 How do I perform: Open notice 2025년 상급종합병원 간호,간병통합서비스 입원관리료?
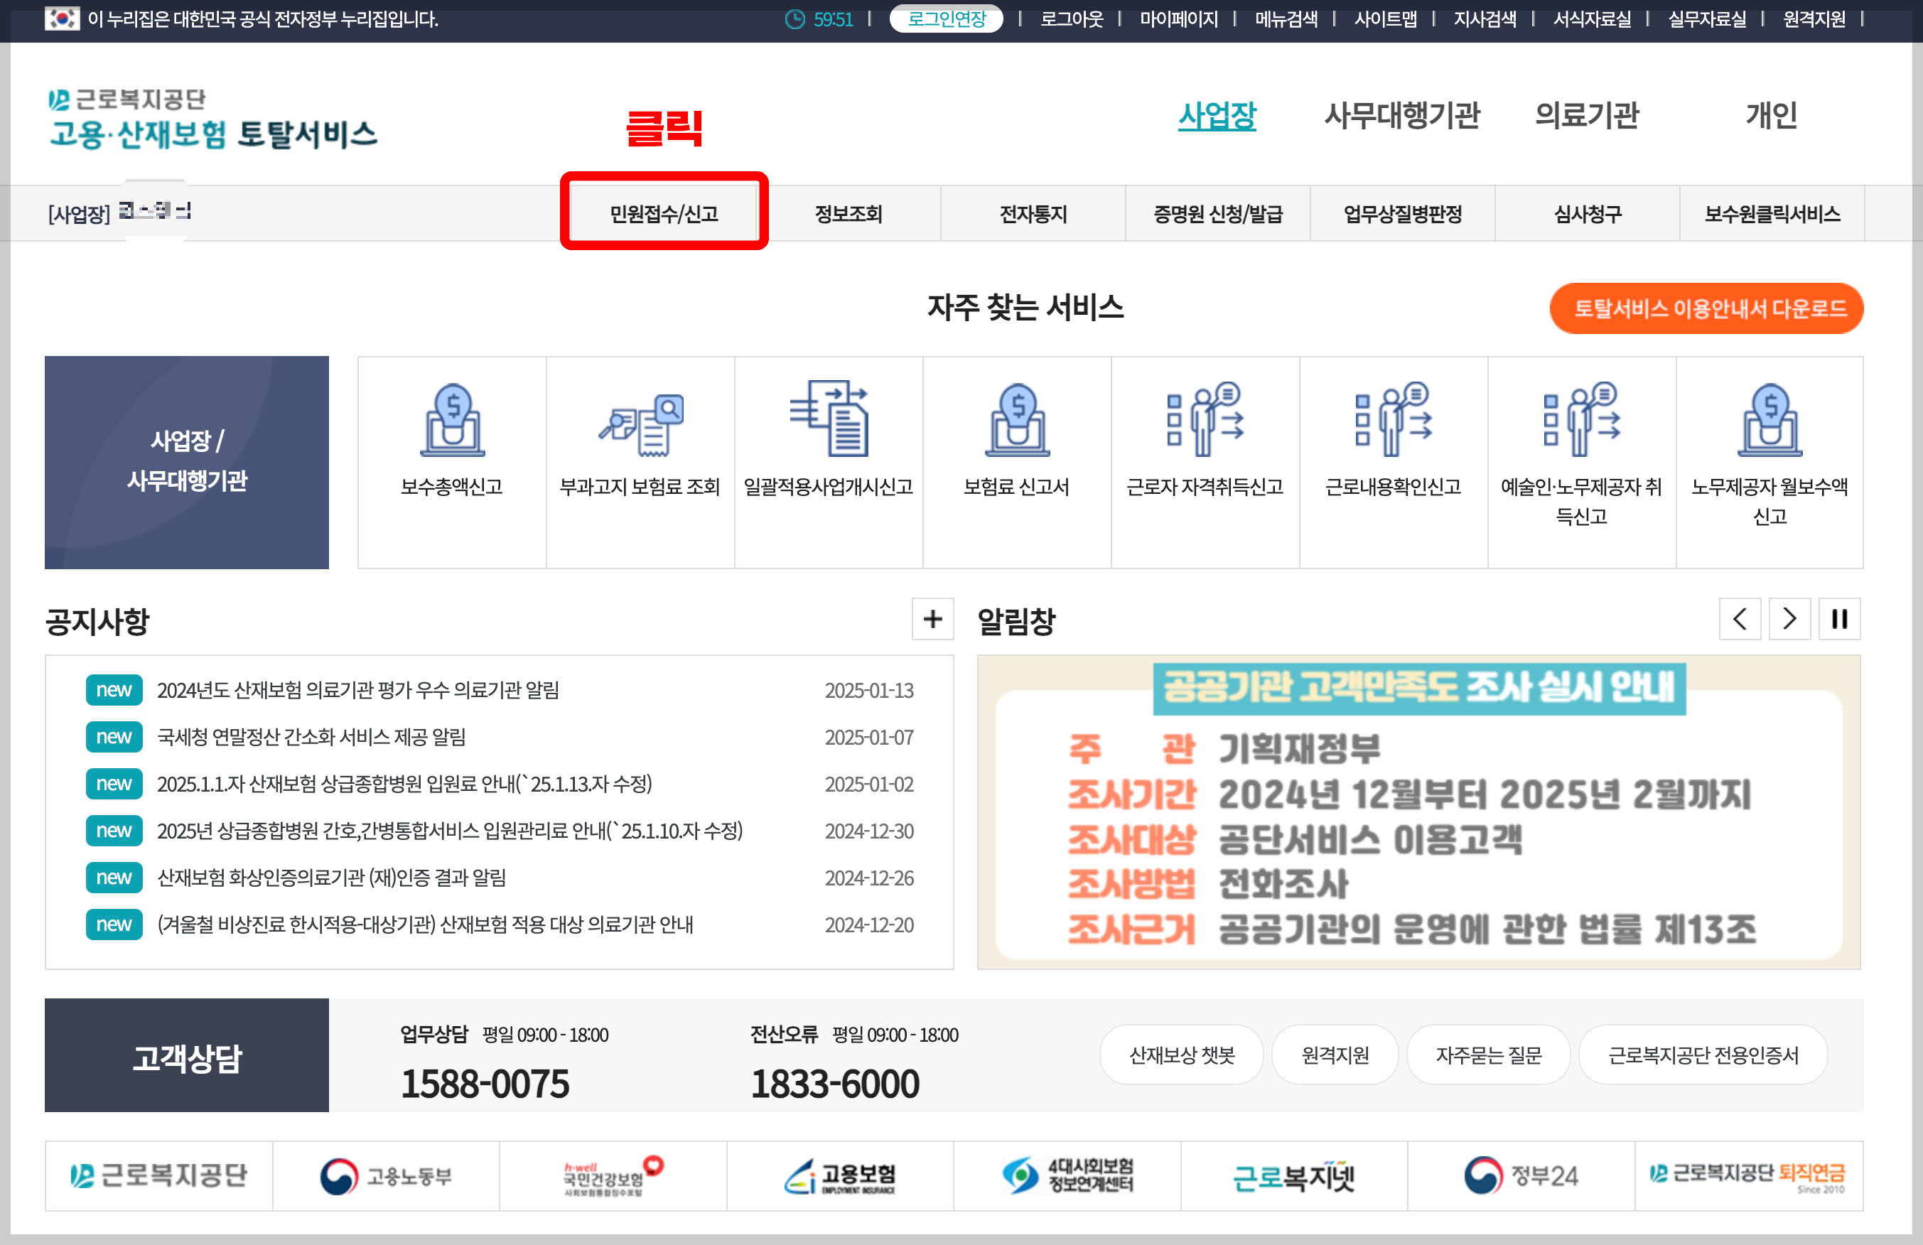pos(449,831)
